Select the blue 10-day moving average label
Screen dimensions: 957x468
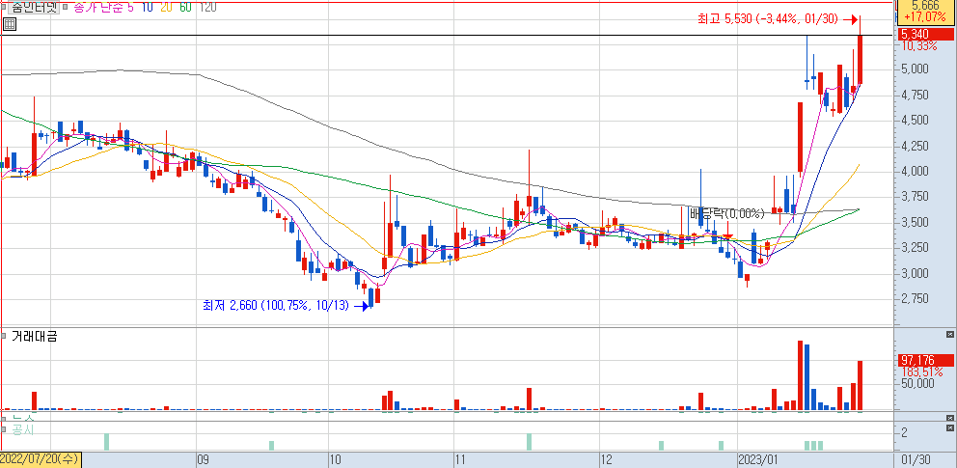coord(147,8)
